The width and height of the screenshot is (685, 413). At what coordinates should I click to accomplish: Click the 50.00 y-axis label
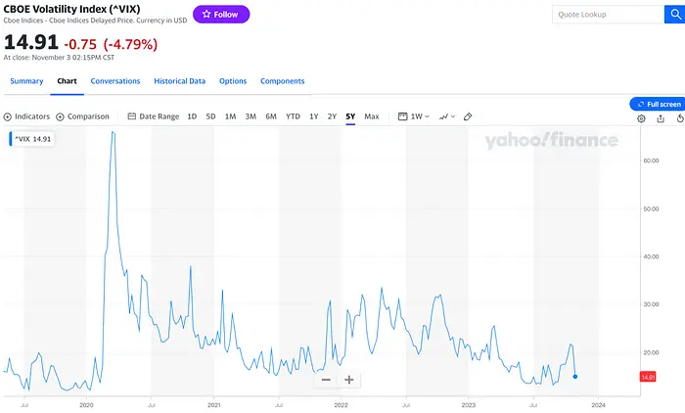point(651,208)
